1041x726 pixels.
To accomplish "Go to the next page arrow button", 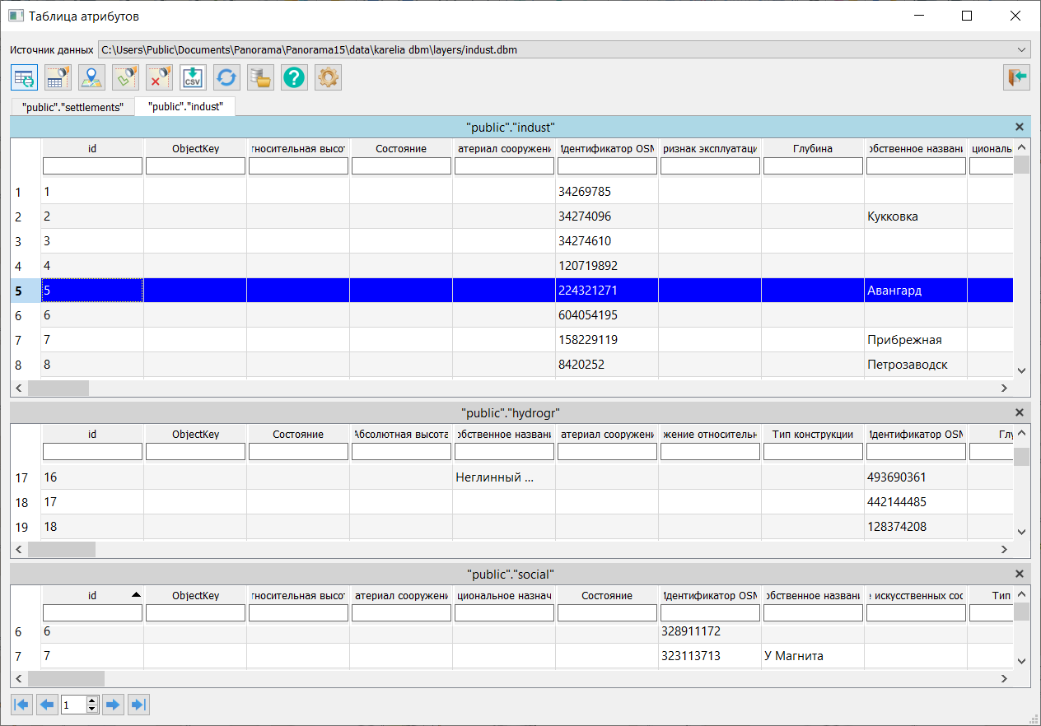I will coord(113,705).
